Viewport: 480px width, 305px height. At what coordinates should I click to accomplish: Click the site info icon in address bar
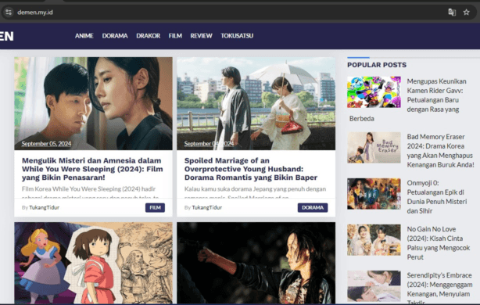click(9, 13)
